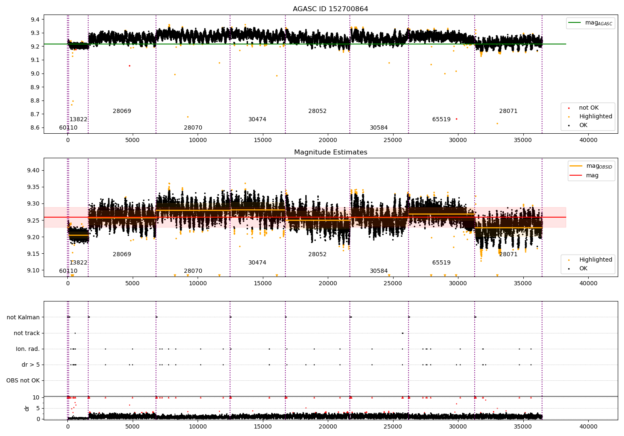Click the 9.10 y-axis tick, Magnitude Estimates plot
Image resolution: width=624 pixels, height=436 pixels.
(34, 271)
